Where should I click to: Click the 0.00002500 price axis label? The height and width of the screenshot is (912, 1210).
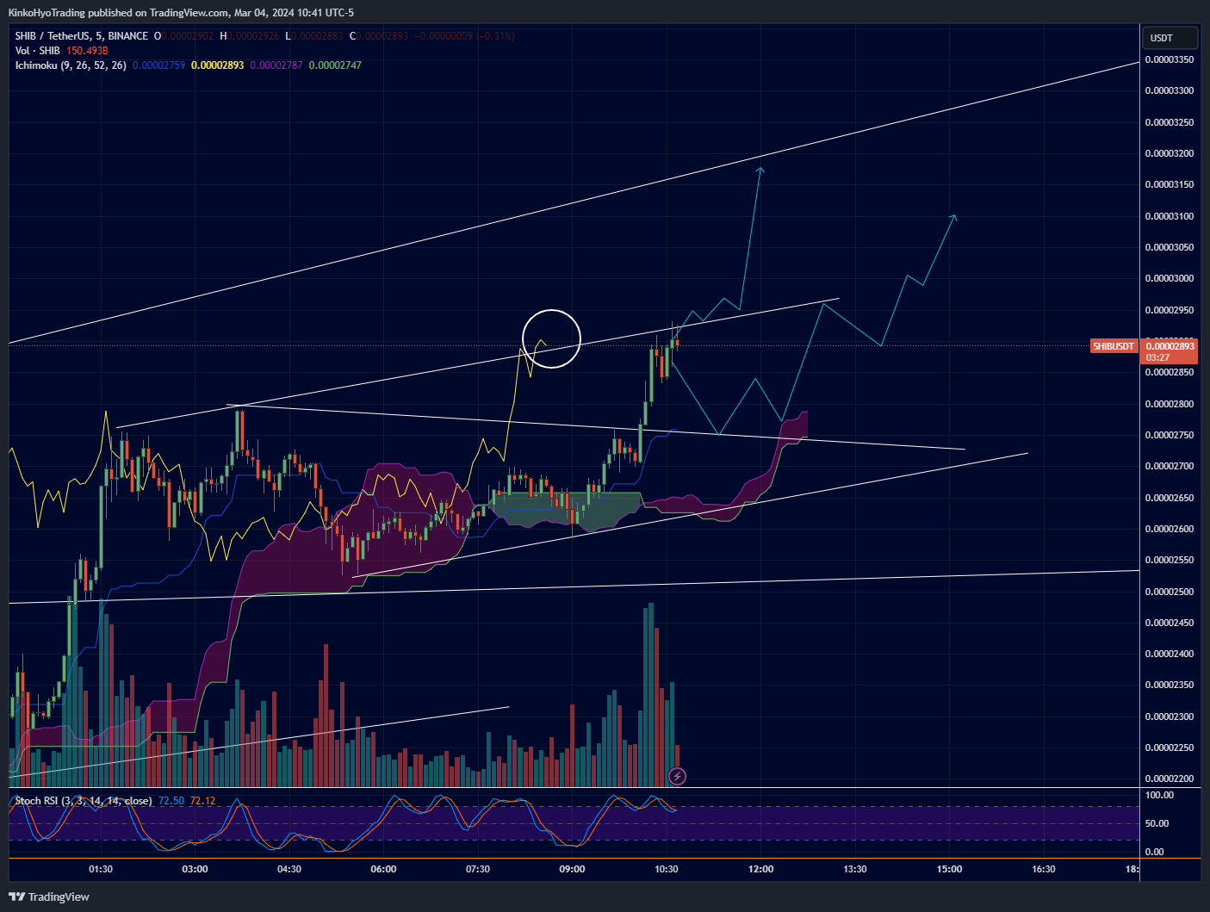(x=1170, y=592)
